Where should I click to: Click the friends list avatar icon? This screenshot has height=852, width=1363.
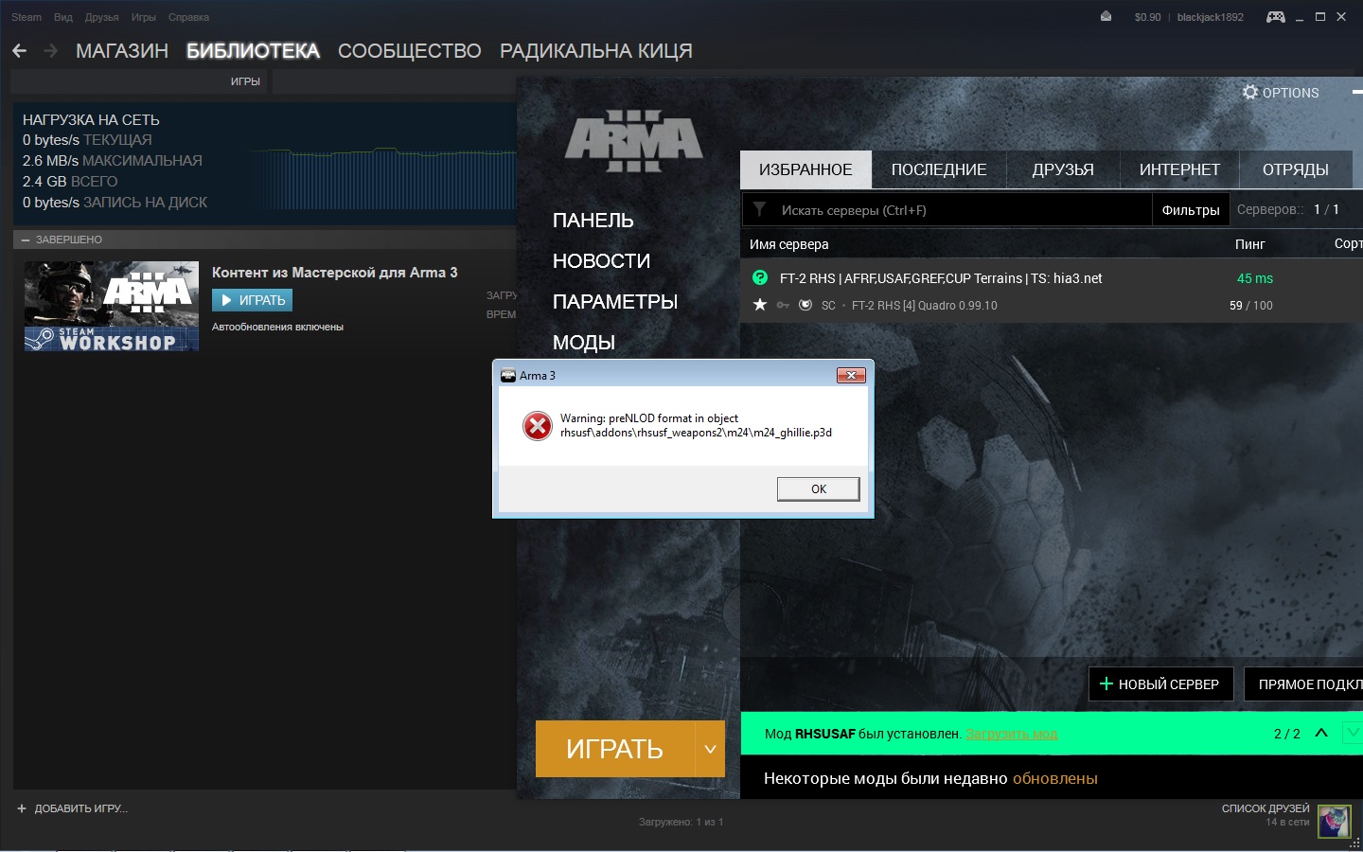pos(1335,820)
